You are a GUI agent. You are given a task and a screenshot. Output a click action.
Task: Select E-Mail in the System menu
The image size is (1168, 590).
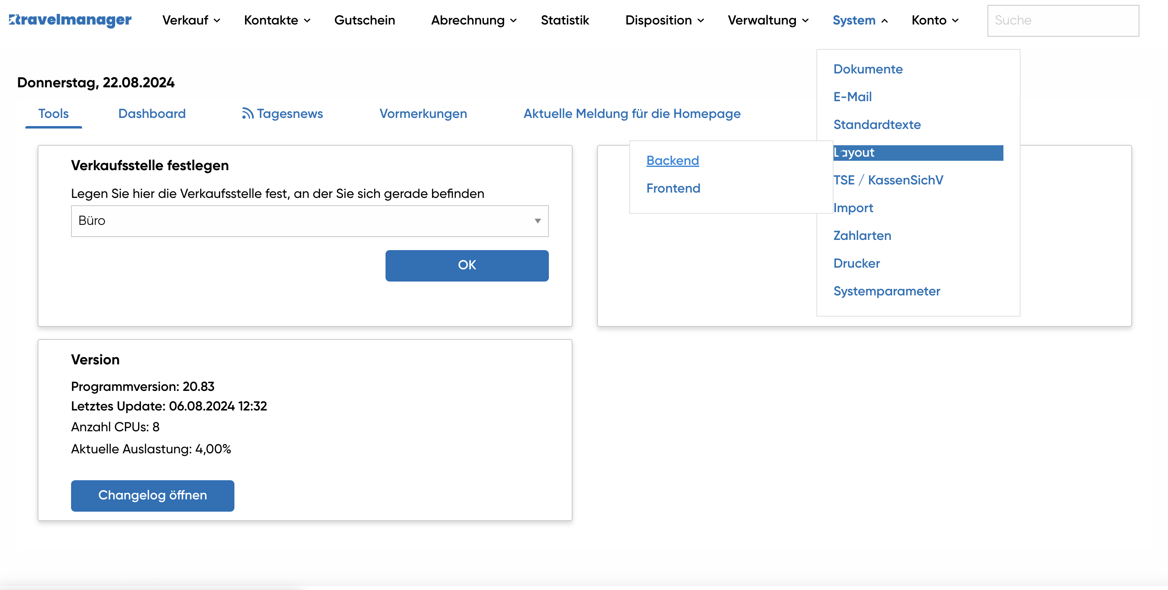(852, 97)
